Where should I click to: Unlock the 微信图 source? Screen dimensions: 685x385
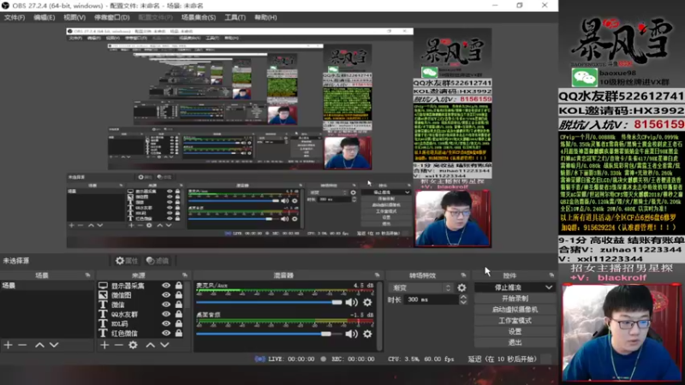click(x=179, y=295)
